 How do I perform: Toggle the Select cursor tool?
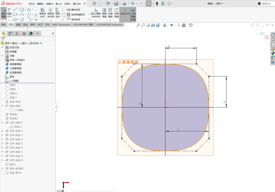coord(149,3)
